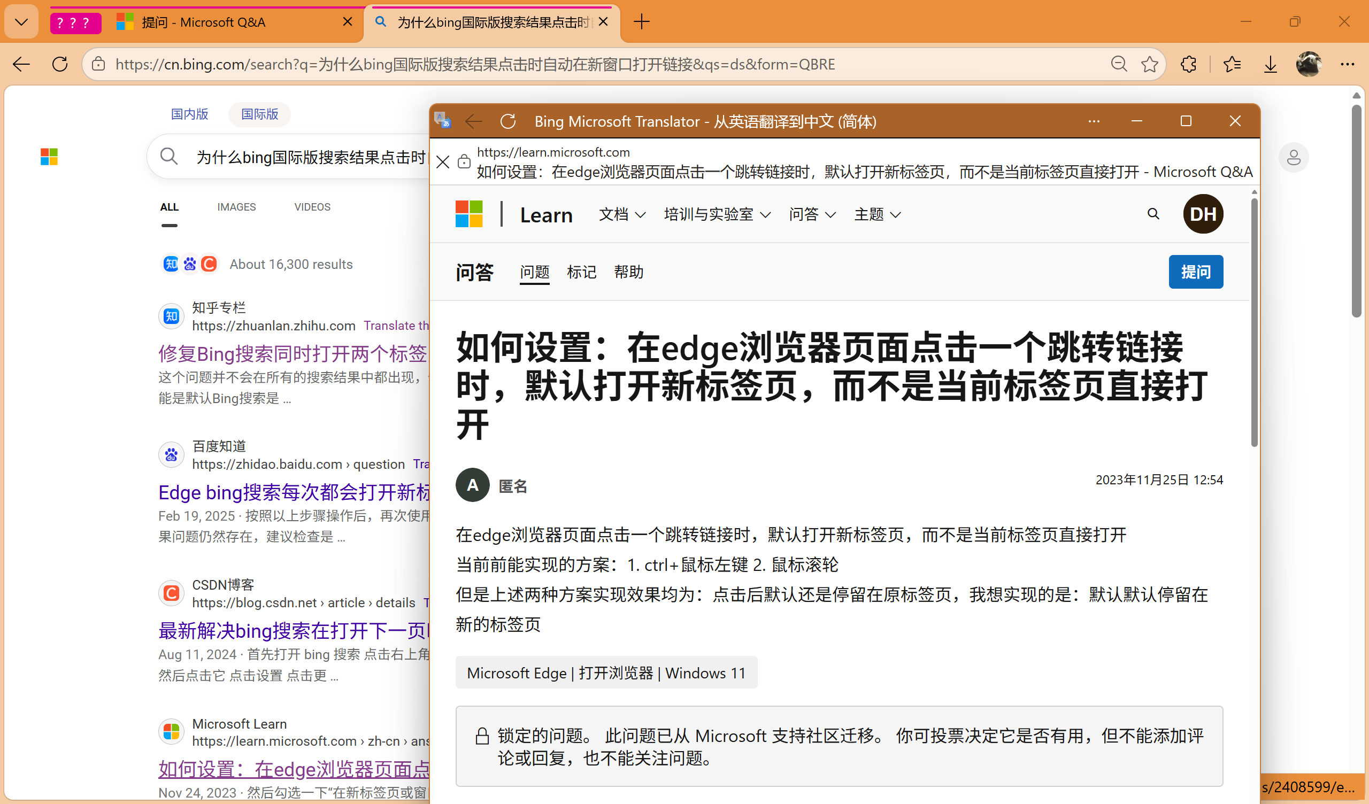This screenshot has height=804, width=1369.
Task: Select the 帮助 tab in Q&A
Action: coord(628,272)
